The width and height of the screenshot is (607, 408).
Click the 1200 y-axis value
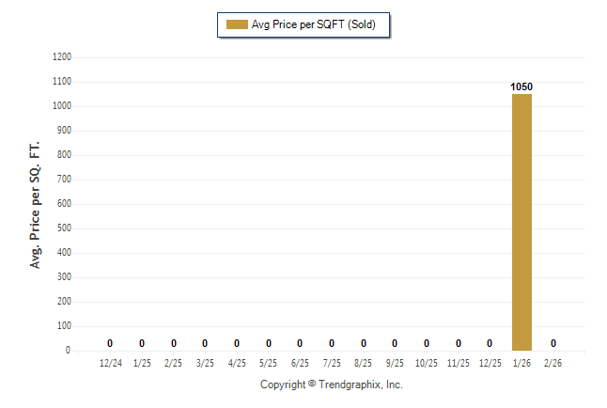tap(62, 57)
